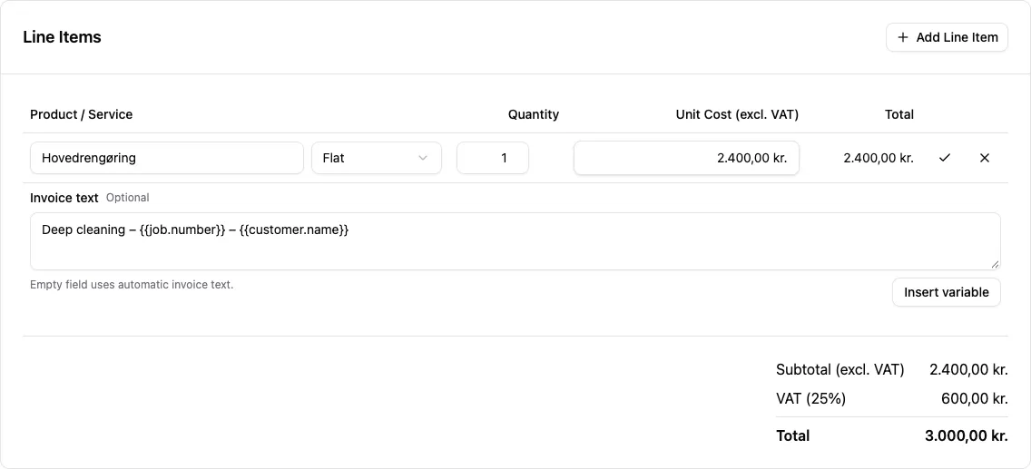The image size is (1031, 469).
Task: Click the Optional hint text
Action: click(x=128, y=198)
